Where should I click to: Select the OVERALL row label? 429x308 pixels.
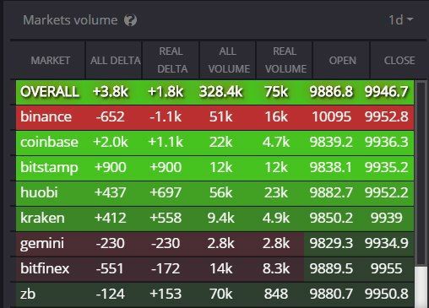50,92
